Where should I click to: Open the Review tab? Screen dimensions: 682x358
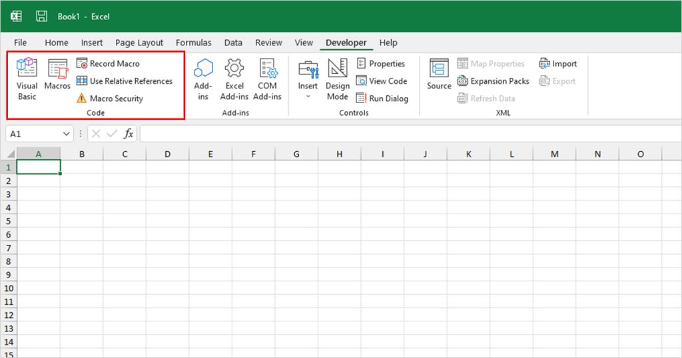[x=268, y=43]
